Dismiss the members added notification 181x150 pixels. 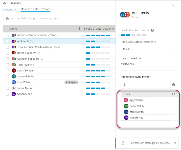click(x=175, y=143)
